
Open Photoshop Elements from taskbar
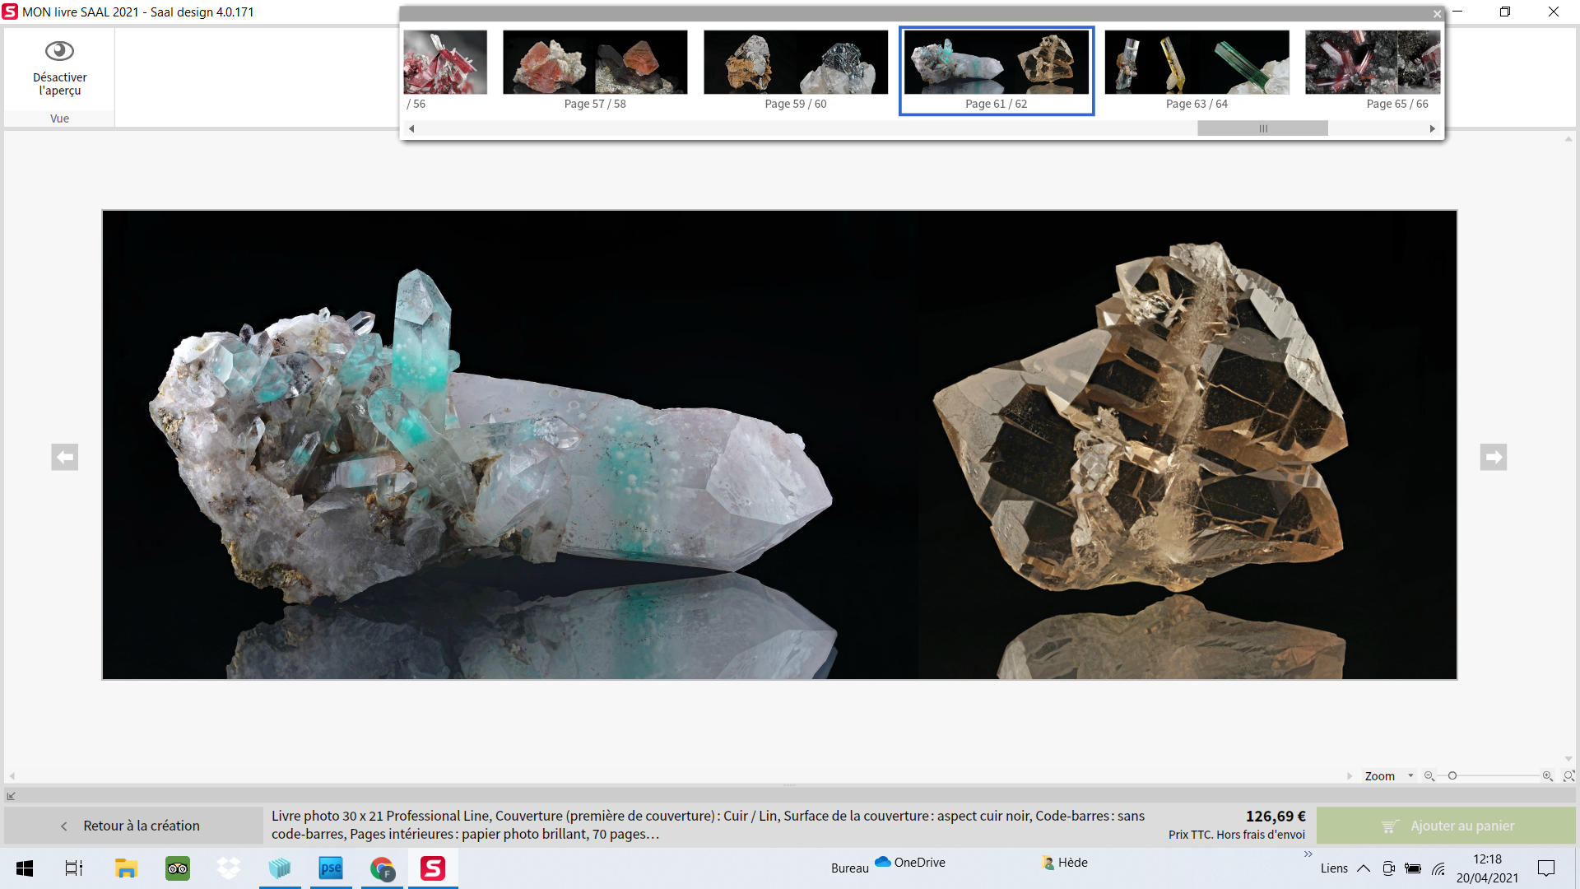[331, 868]
